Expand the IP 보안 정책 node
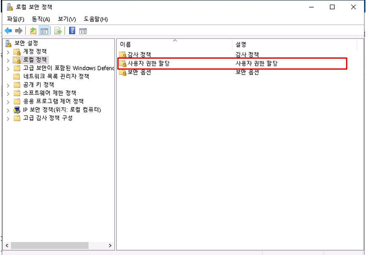Image resolution: width=368 pixels, height=255 pixels. coord(8,110)
